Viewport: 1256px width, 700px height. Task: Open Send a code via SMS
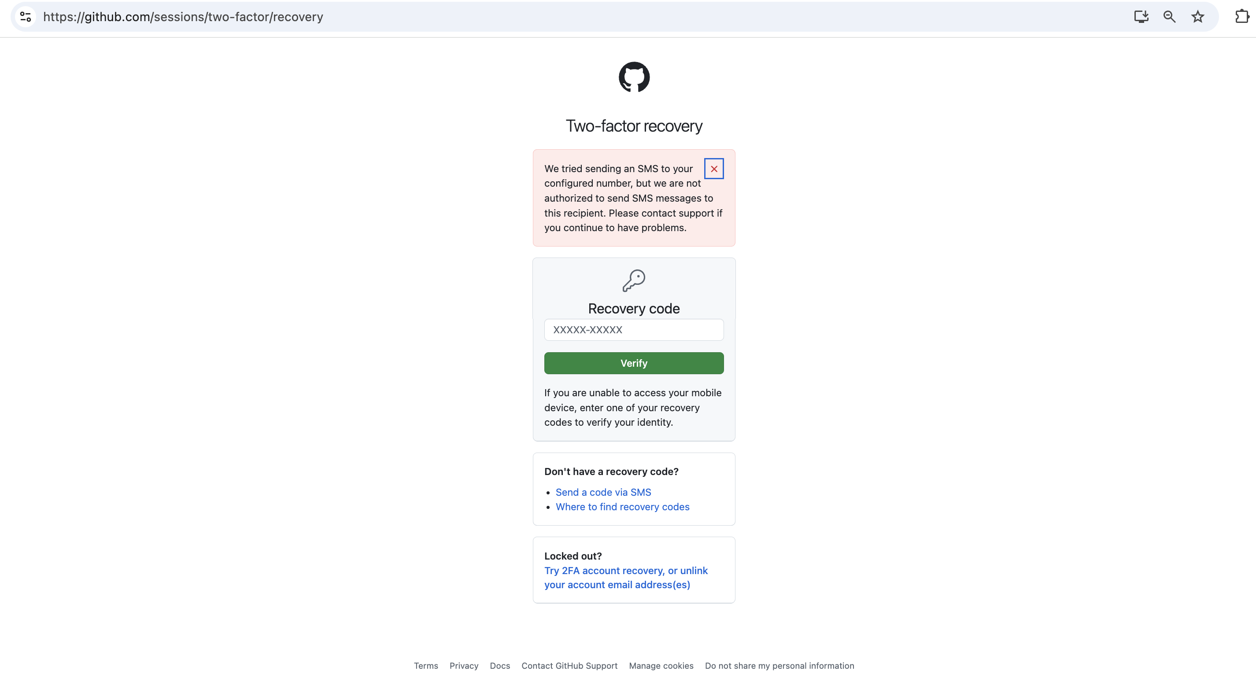(x=603, y=492)
